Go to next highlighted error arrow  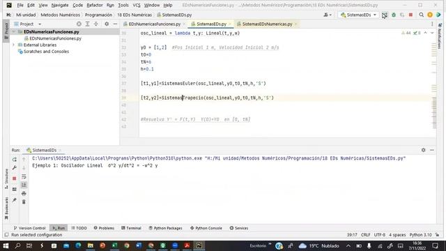point(432,33)
